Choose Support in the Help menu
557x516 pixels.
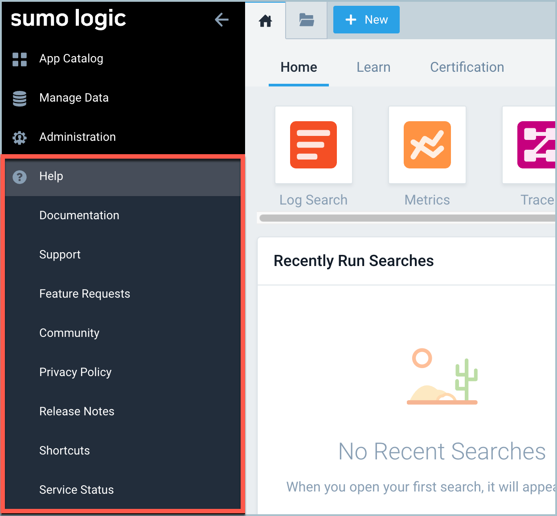coord(60,254)
